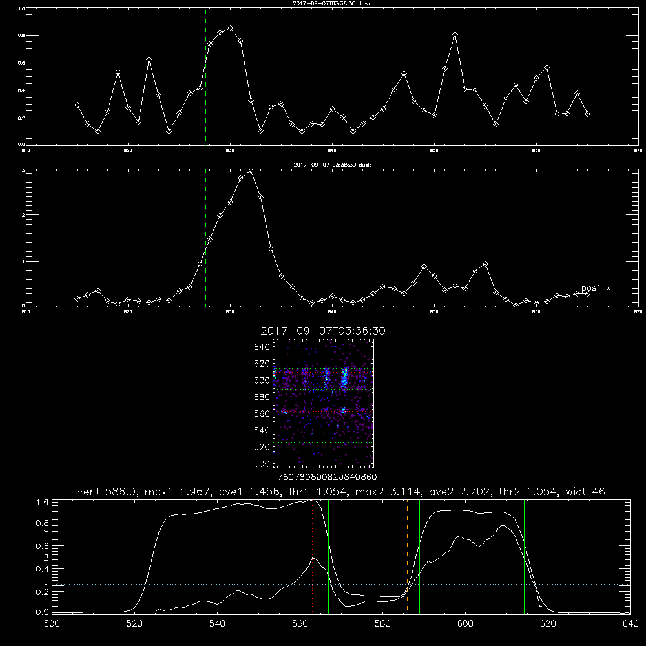The height and width of the screenshot is (646, 646).
Task: Click the dawn curve diamond peak at 822
Action: (x=149, y=59)
